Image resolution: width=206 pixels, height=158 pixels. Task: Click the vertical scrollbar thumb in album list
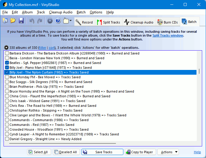coord(199,71)
